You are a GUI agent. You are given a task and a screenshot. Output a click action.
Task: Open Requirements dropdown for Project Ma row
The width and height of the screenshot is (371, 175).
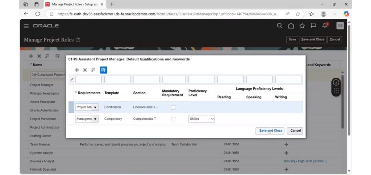pyautogui.click(x=95, y=107)
